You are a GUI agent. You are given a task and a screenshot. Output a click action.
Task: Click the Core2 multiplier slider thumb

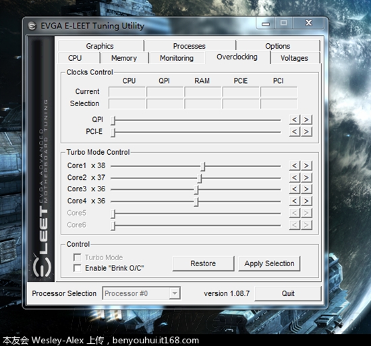coord(200,178)
